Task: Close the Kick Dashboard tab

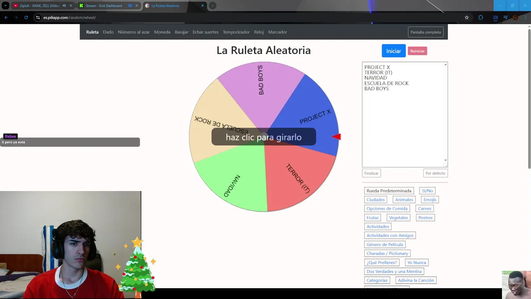Action: click(136, 6)
